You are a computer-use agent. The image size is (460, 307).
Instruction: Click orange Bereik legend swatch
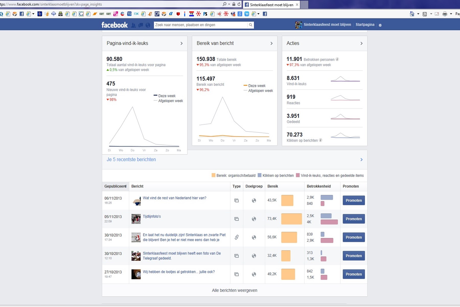pyautogui.click(x=213, y=175)
